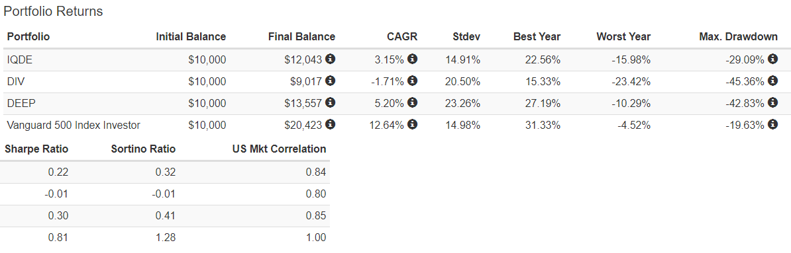Click the US Mkt Correlation header
The height and width of the screenshot is (253, 791).
[279, 149]
